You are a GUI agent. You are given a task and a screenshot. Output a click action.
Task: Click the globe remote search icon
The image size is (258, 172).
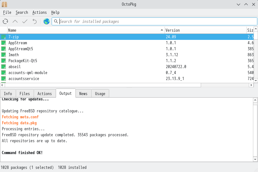[x=47, y=21]
